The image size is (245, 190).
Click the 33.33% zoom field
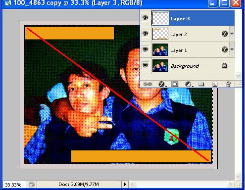click(13, 185)
